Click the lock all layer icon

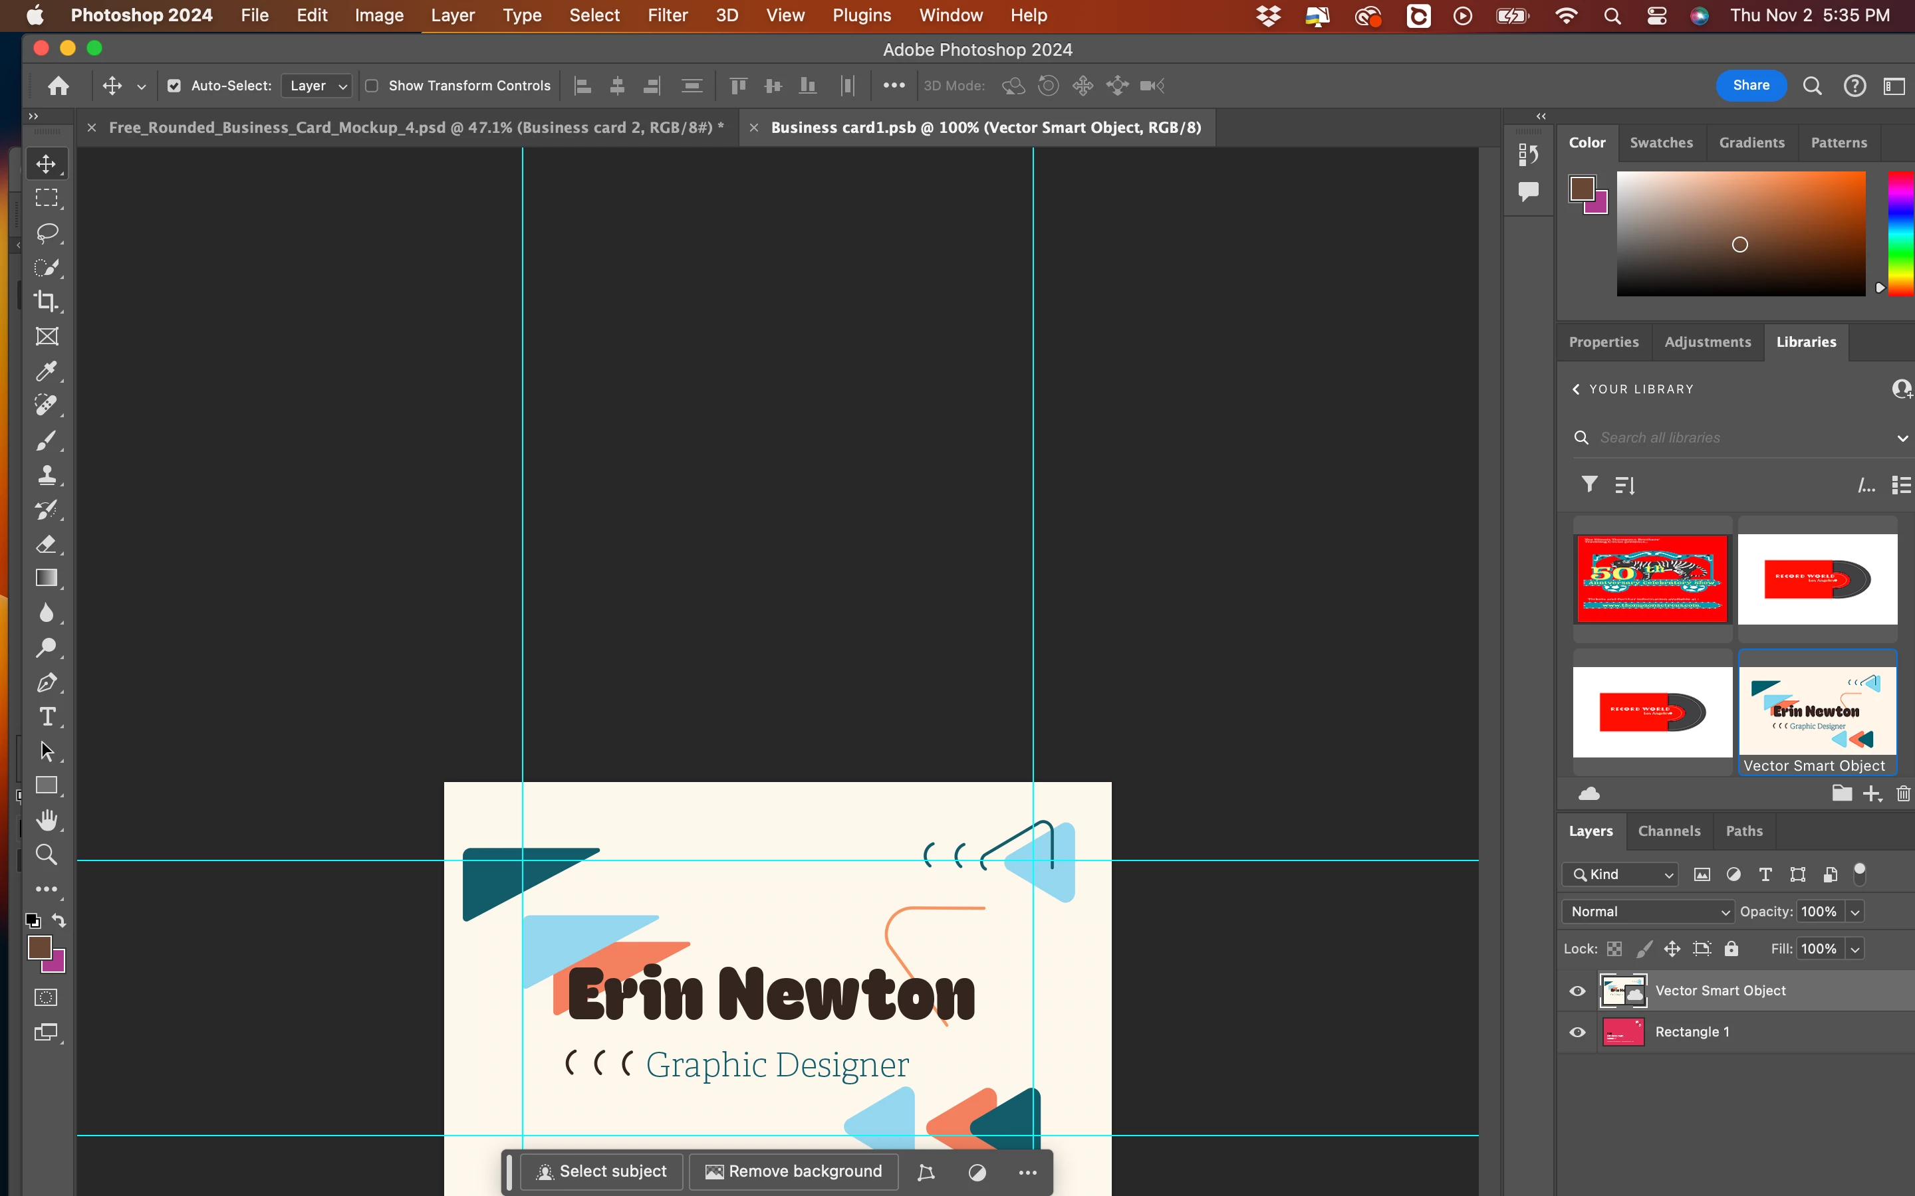pos(1731,948)
